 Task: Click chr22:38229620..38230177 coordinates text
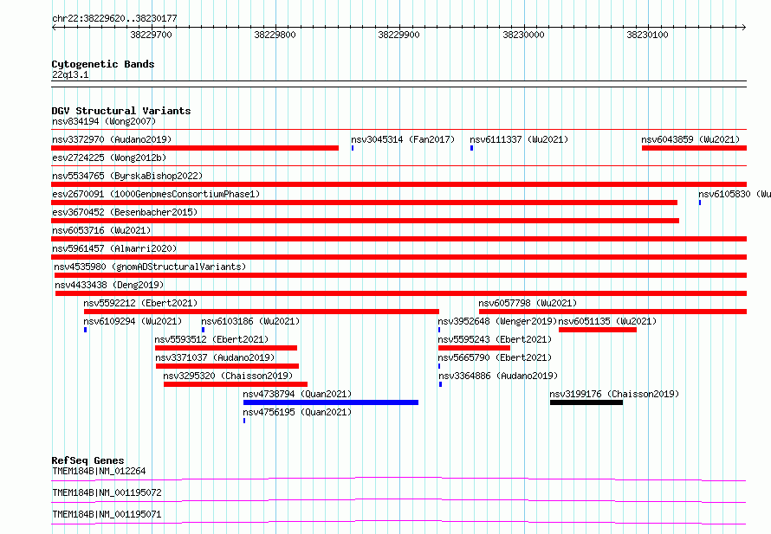(x=114, y=18)
